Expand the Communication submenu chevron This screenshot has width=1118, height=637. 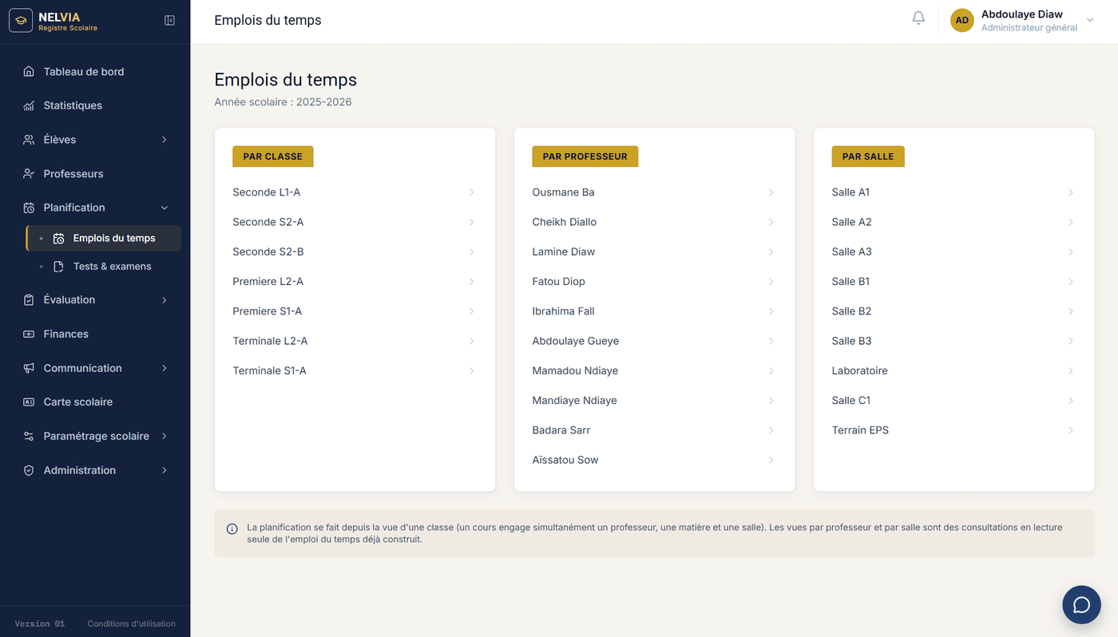pyautogui.click(x=165, y=368)
